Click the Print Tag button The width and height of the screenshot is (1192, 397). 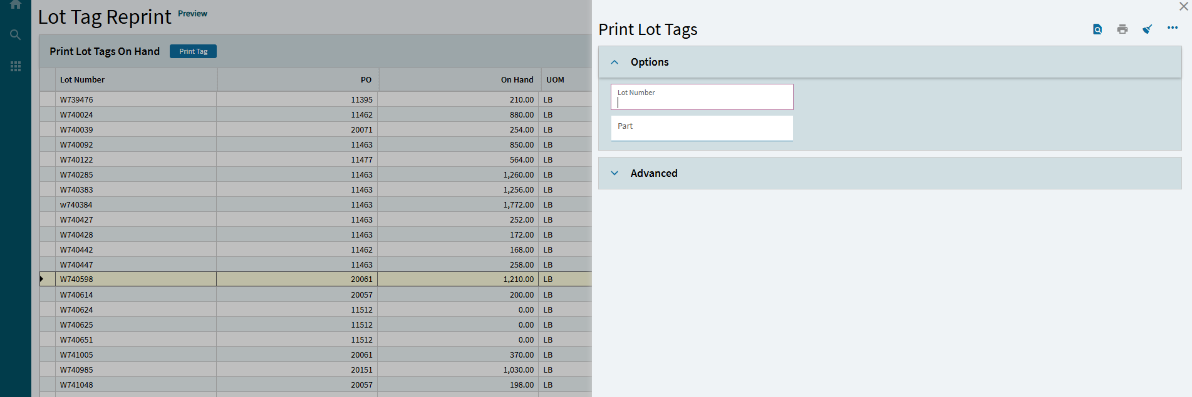click(193, 51)
